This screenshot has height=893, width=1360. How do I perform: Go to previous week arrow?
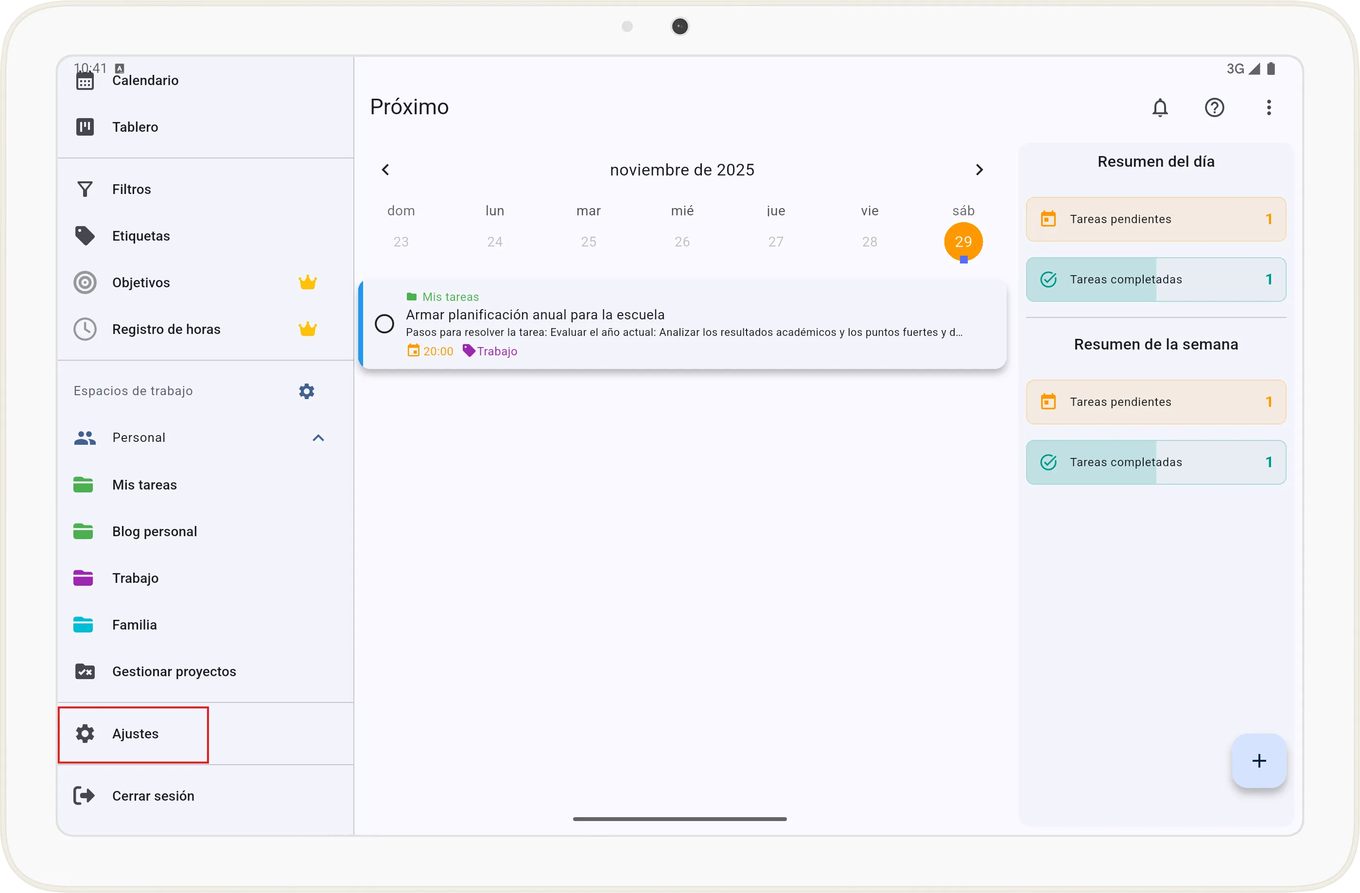point(386,170)
